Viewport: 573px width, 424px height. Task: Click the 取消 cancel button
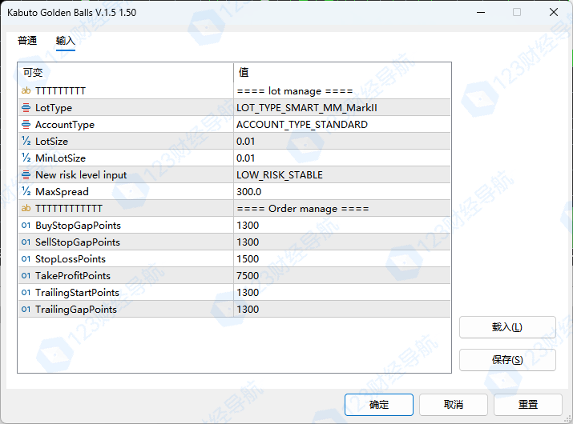453,405
